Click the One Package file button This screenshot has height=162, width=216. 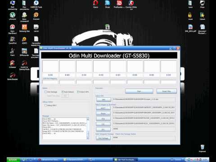(x=103, y=138)
